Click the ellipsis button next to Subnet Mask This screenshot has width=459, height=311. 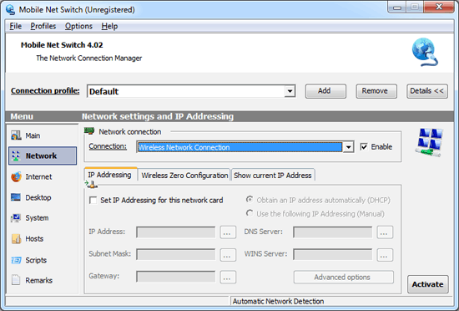tap(228, 254)
